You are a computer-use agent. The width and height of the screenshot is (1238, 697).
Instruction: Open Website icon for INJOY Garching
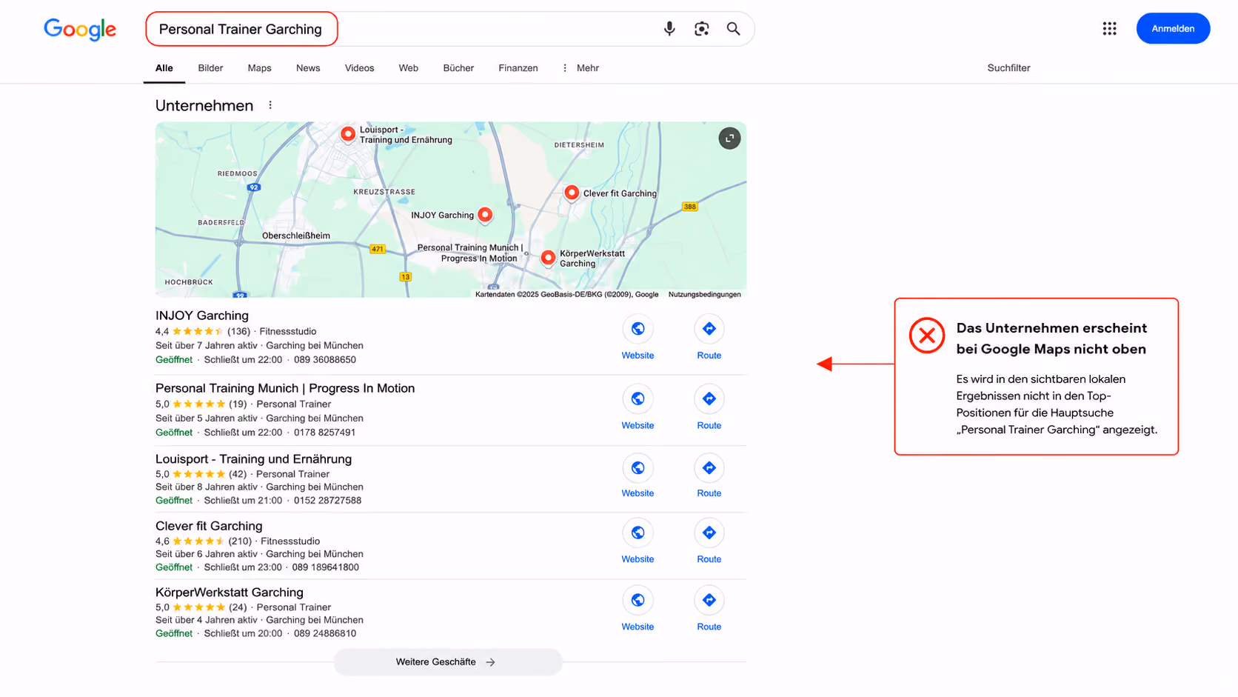[638, 329]
